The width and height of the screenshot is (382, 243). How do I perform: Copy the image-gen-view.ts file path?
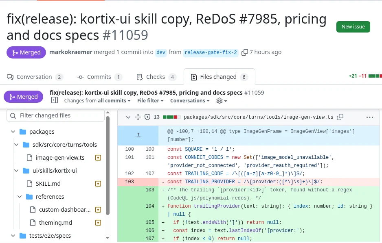click(x=340, y=117)
